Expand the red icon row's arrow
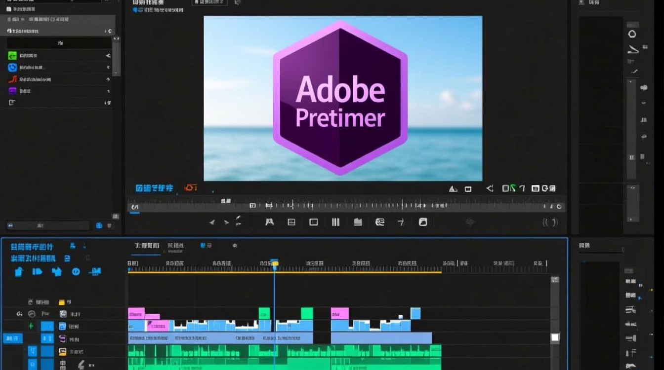Image resolution: width=664 pixels, height=370 pixels. [x=108, y=79]
